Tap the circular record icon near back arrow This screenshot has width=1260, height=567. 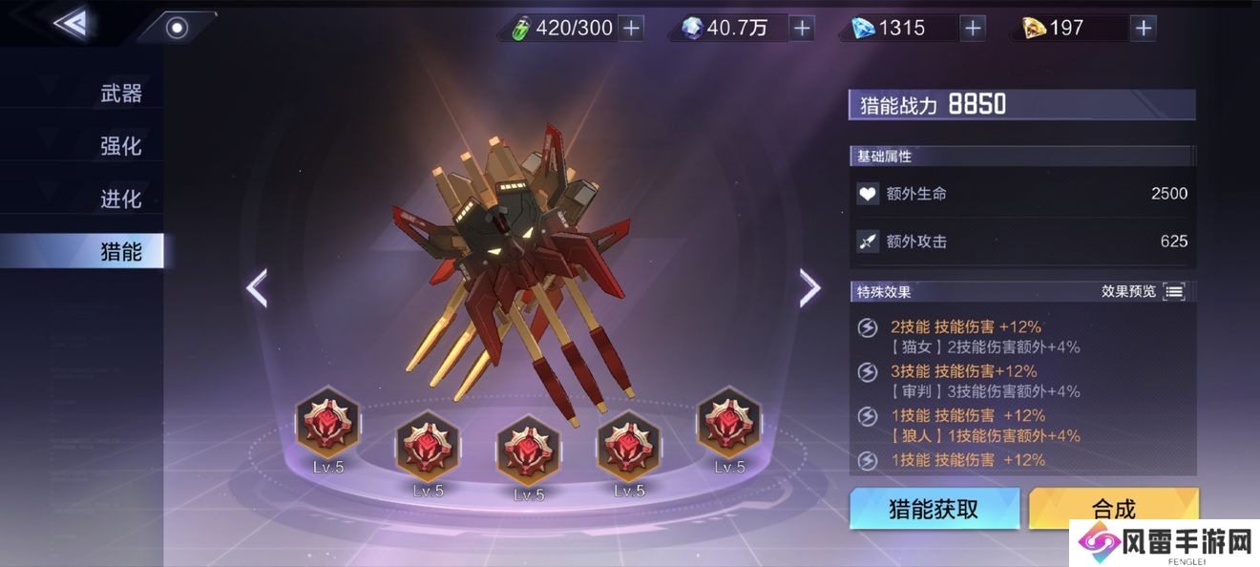(x=176, y=28)
